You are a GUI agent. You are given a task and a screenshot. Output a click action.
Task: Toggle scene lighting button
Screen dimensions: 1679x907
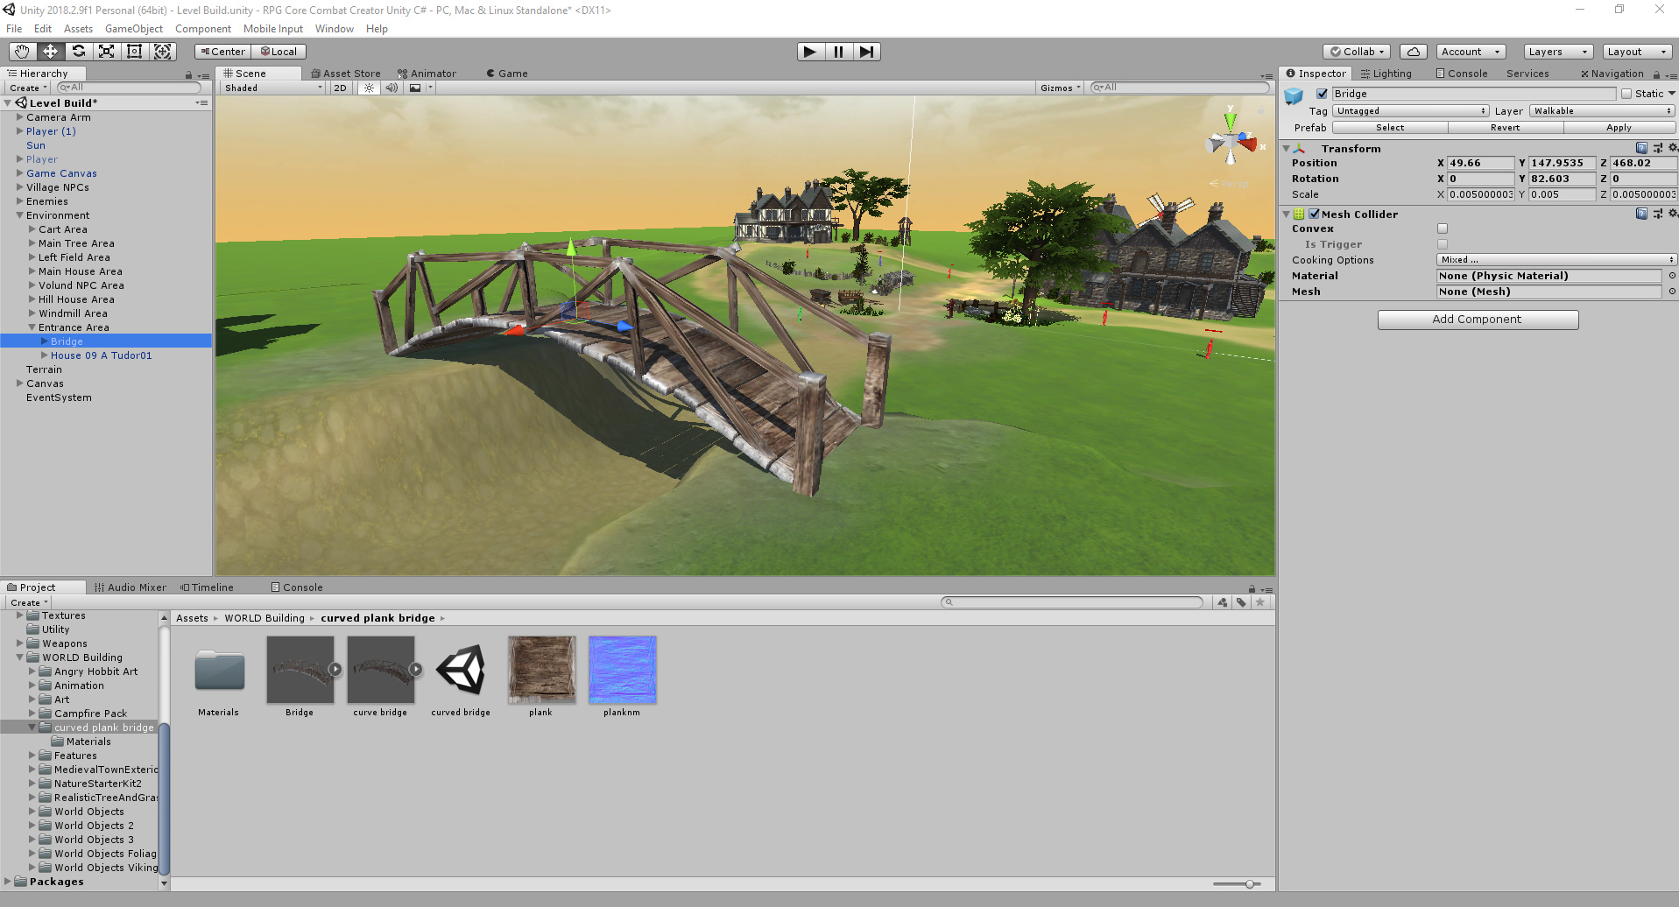[x=369, y=88]
